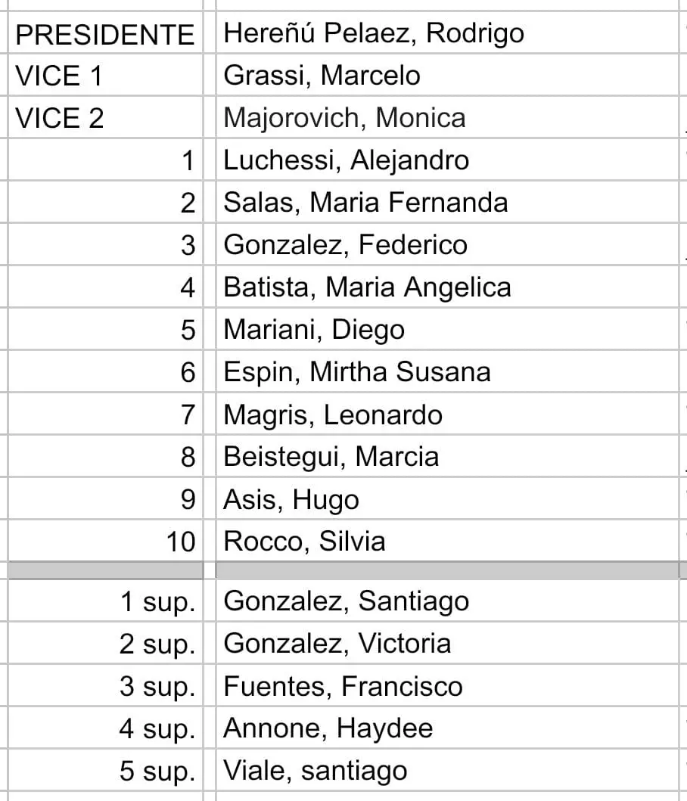Click the Luchessi, Alejandro cell

(347, 160)
